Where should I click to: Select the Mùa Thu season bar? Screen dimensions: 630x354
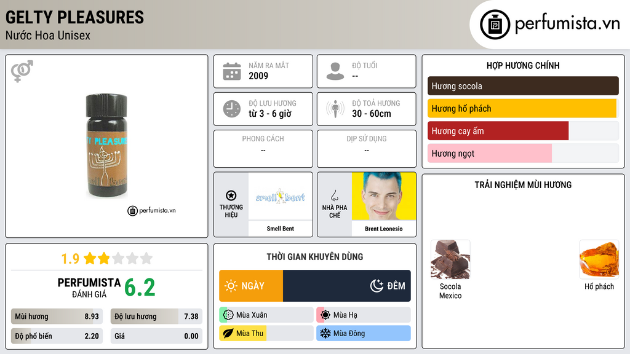click(x=266, y=333)
